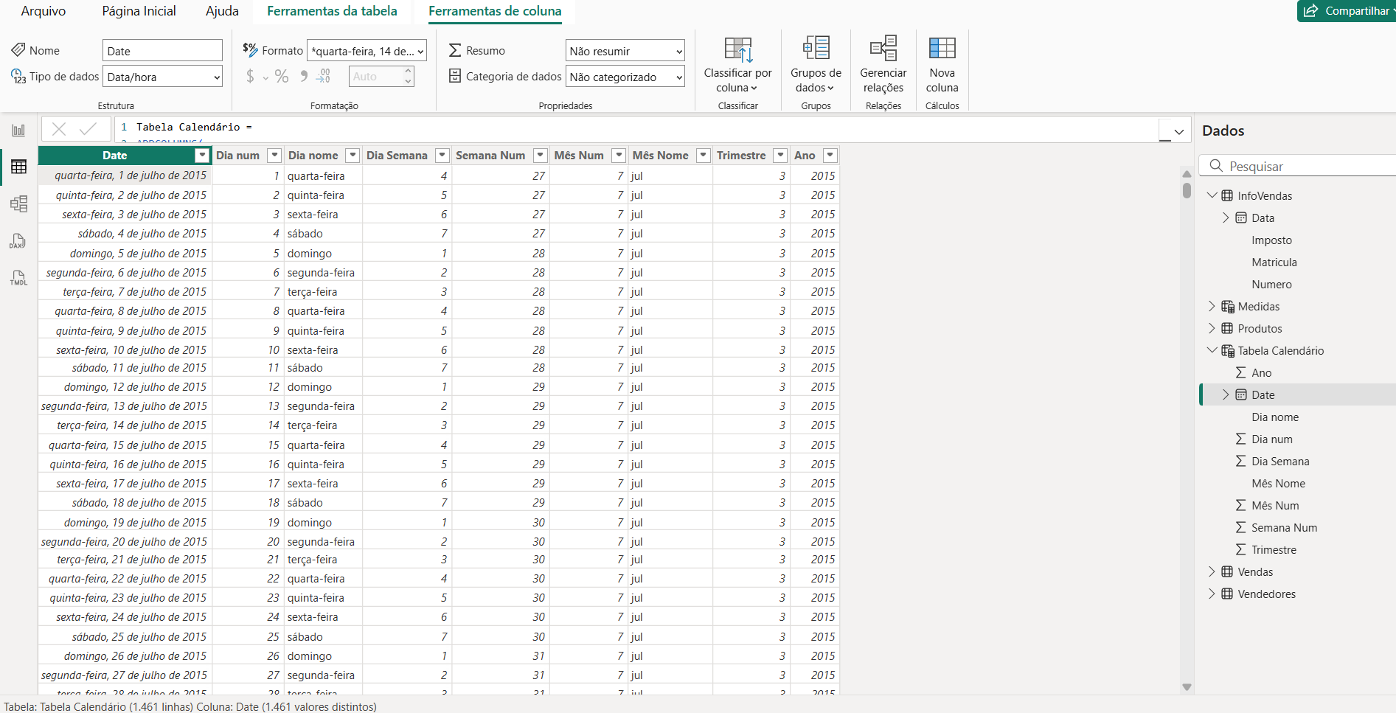The height and width of the screenshot is (713, 1396).
Task: Open the Dia nome column filter dropdown
Action: pos(353,156)
